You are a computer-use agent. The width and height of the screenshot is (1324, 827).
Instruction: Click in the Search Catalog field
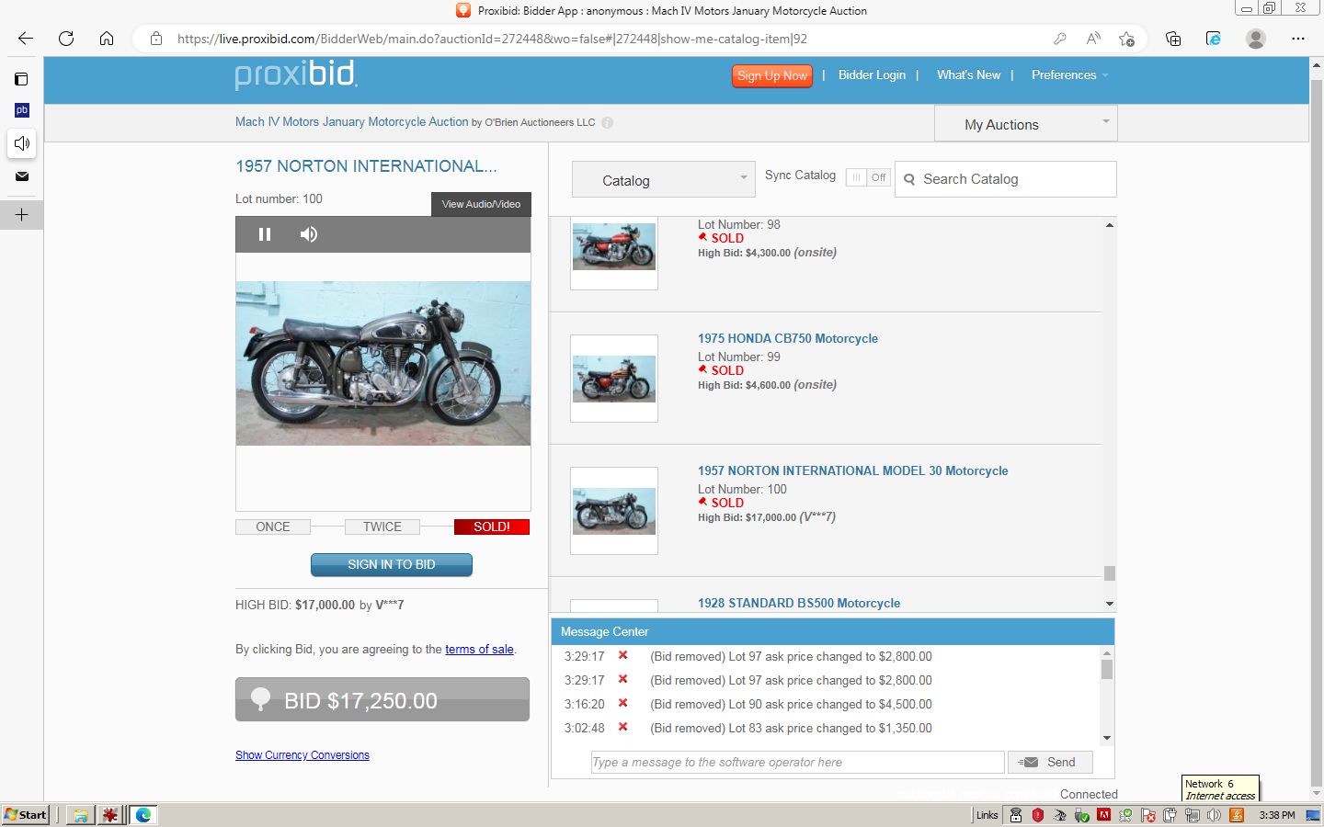click(1006, 179)
